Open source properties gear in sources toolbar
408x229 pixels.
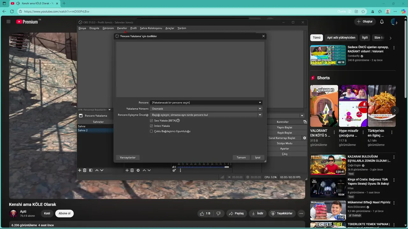pos(138,170)
